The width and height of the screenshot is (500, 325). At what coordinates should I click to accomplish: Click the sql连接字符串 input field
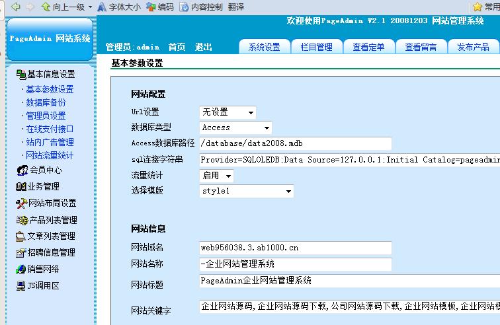tap(349, 160)
